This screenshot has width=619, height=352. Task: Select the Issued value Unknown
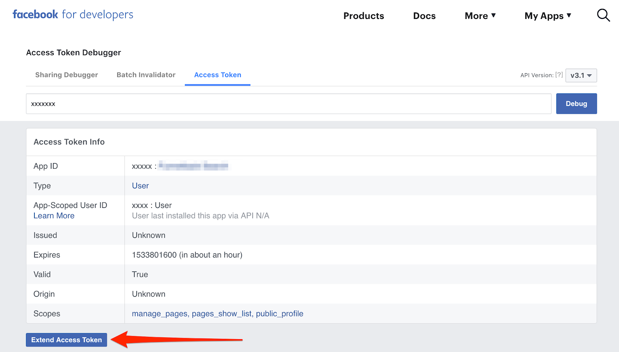(149, 235)
